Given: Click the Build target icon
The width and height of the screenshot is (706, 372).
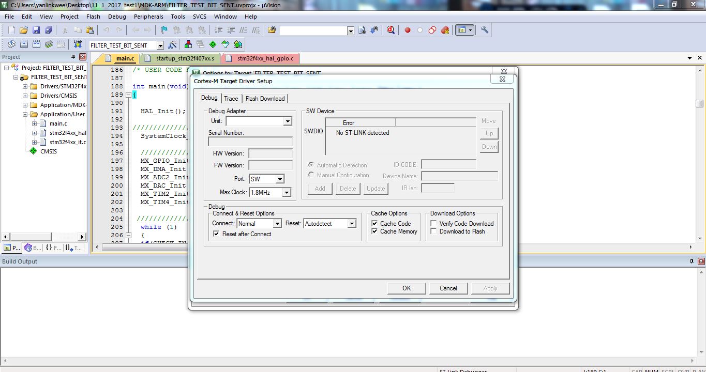Looking at the screenshot, I should click(x=24, y=45).
